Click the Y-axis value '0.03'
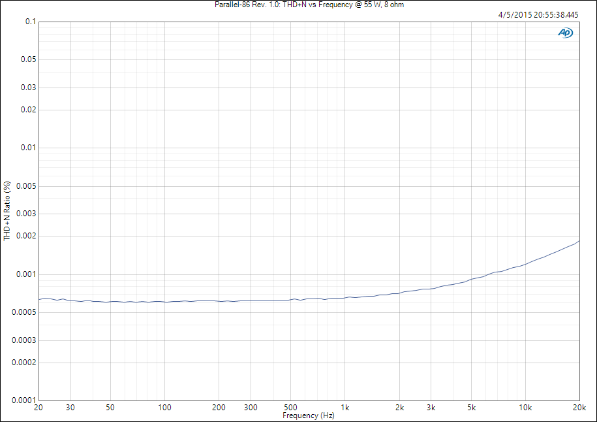 pyautogui.click(x=29, y=88)
